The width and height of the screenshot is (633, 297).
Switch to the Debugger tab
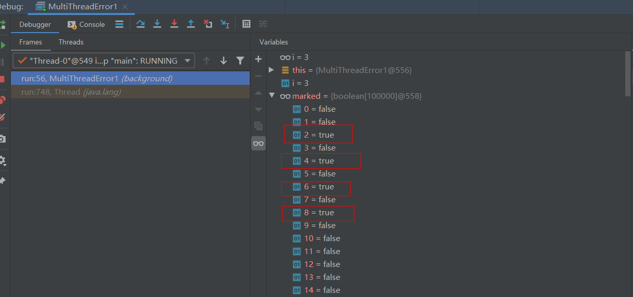click(x=35, y=24)
